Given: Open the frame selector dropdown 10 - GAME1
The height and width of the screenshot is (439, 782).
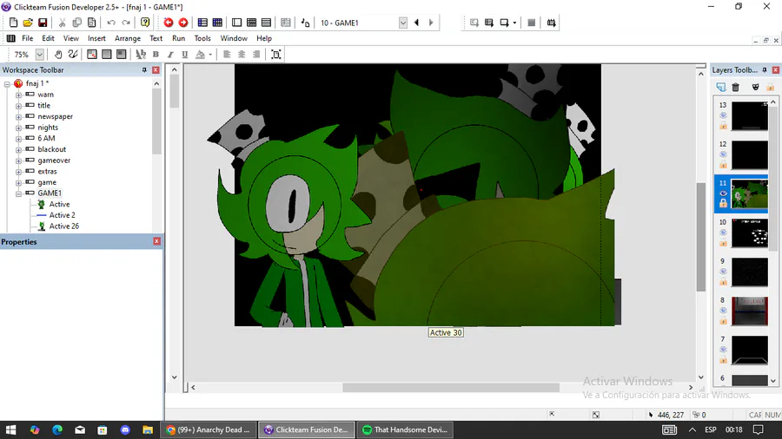Looking at the screenshot, I should [403, 23].
